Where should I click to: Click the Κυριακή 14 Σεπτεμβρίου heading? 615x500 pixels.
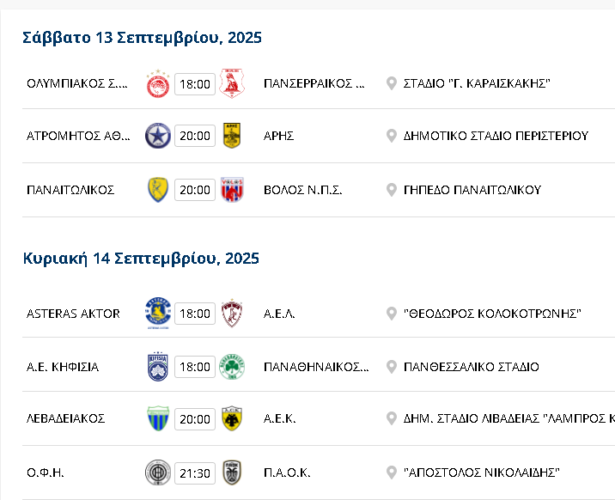141,259
